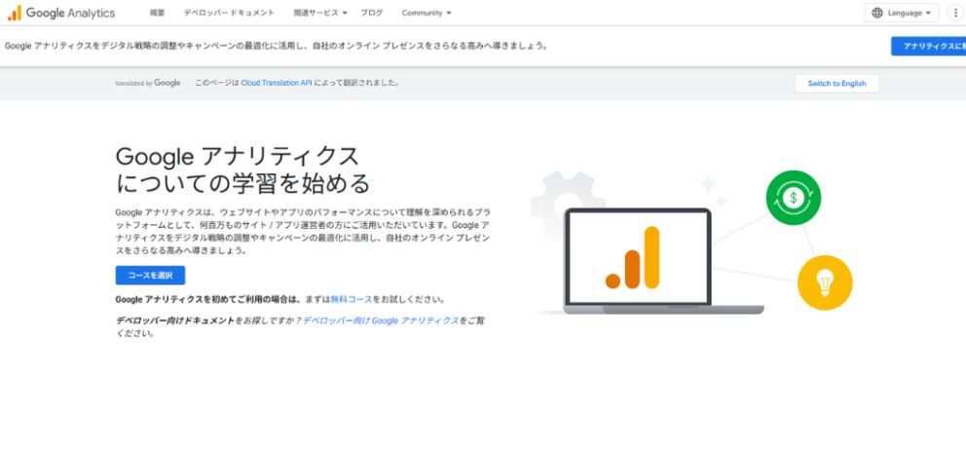Click the Google Analytics logo icon
This screenshot has width=966, height=455.
pyautogui.click(x=15, y=13)
